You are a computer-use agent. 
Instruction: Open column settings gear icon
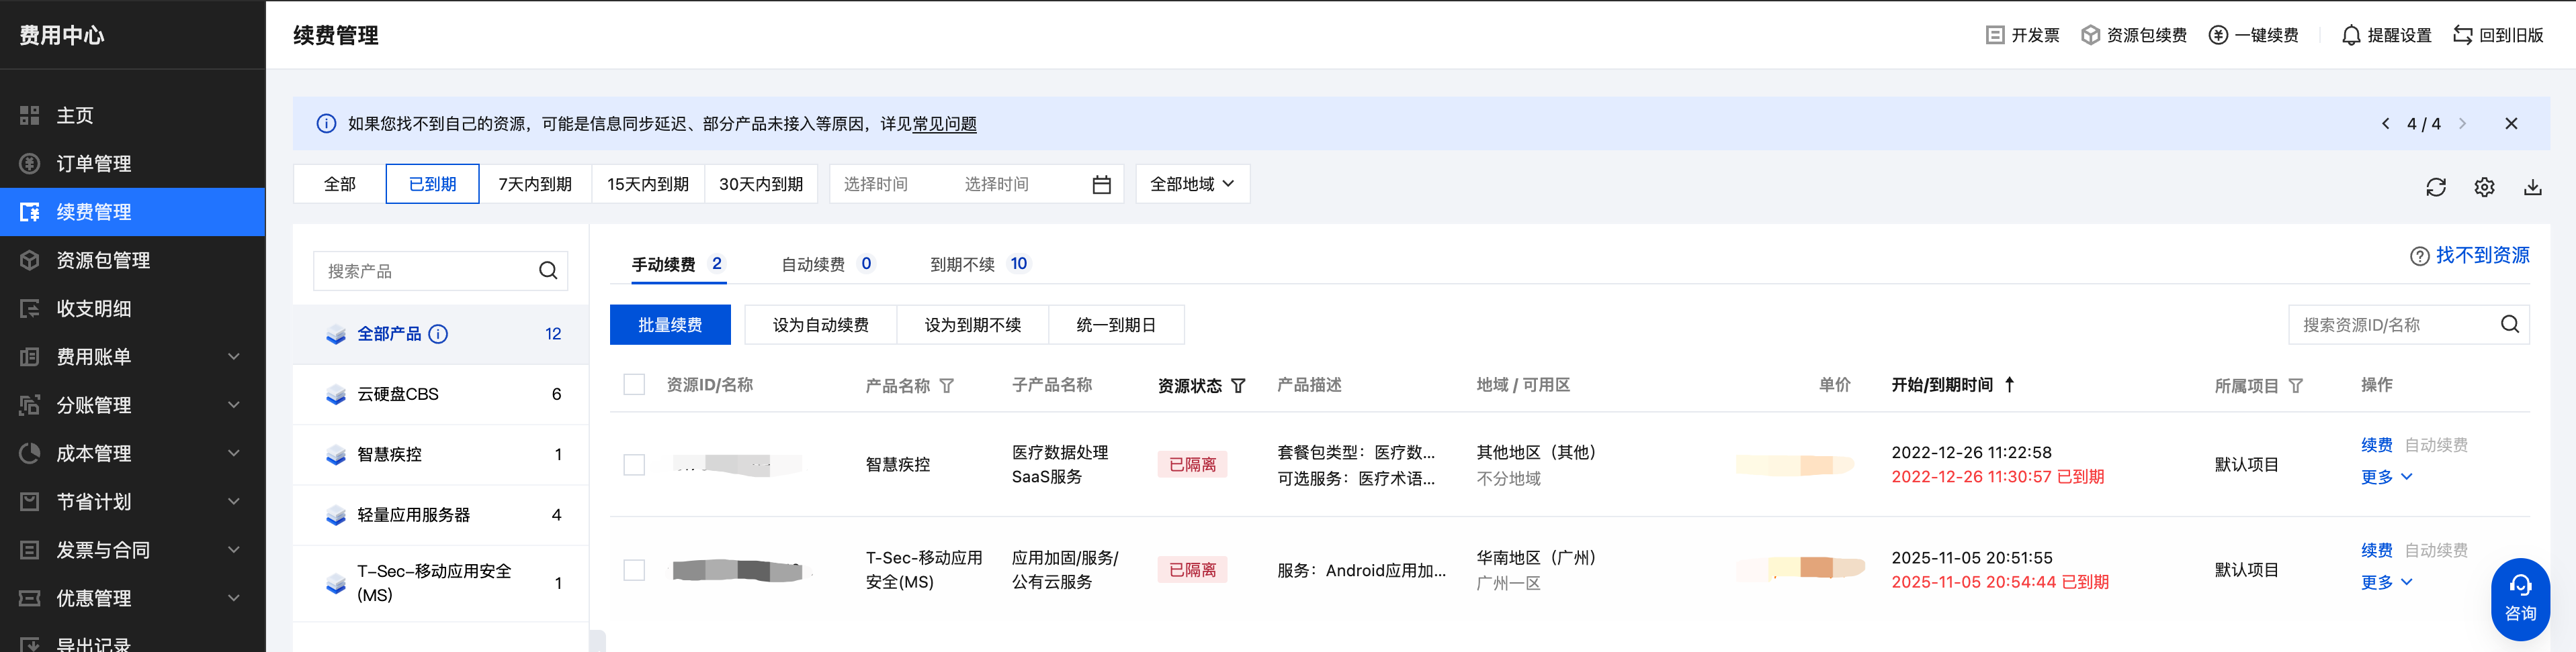tap(2484, 186)
